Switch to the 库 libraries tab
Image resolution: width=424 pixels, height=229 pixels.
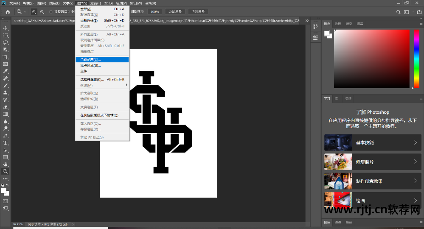(337, 98)
